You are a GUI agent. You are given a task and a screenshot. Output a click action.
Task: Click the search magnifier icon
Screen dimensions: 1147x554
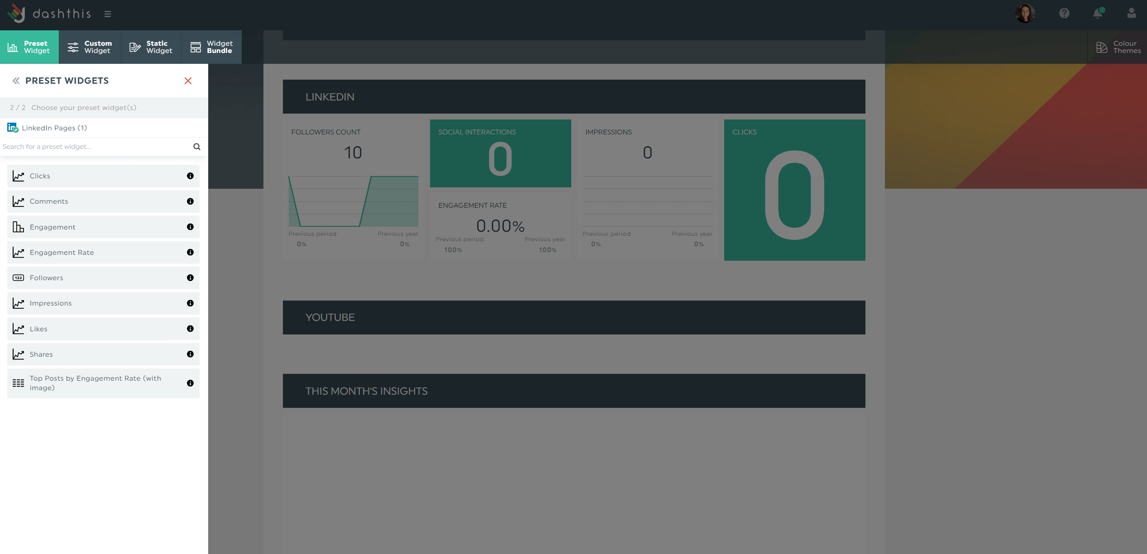(197, 147)
